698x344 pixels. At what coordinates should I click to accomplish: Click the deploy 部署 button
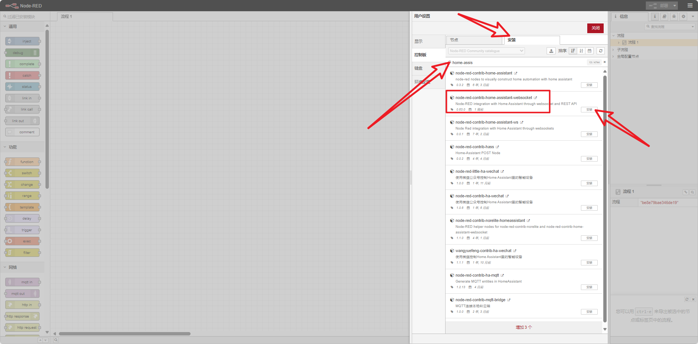(659, 6)
